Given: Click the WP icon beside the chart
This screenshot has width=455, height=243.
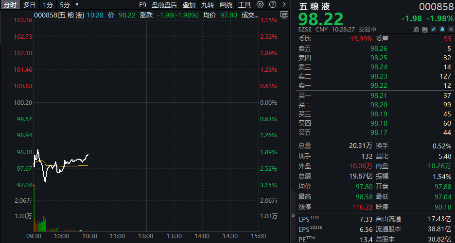Looking at the screenshot, I should (x=284, y=15).
